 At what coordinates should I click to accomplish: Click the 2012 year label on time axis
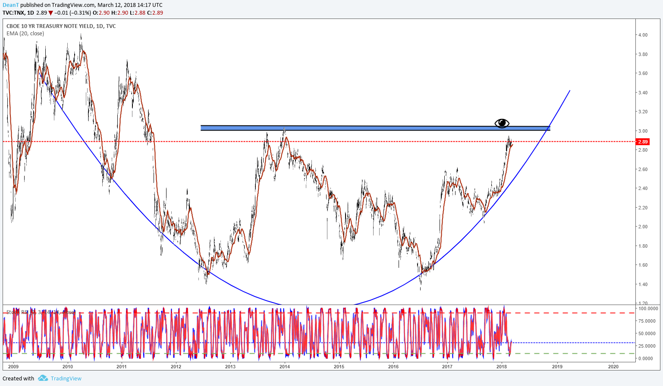click(x=176, y=367)
